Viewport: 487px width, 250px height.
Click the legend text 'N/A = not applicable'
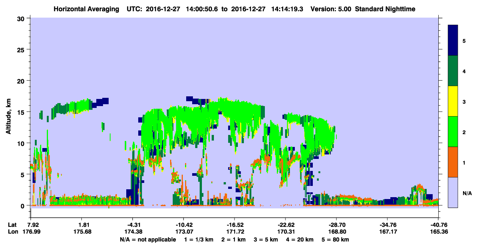(148, 240)
